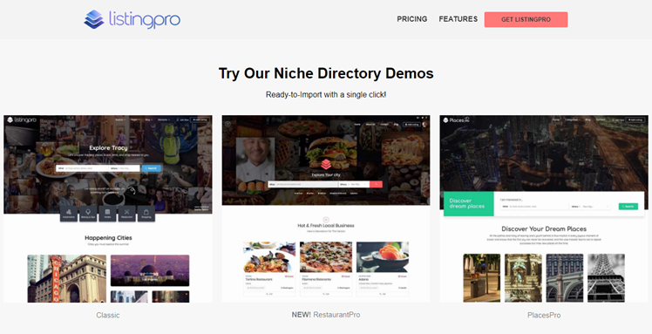Click the What field in Classic demo
This screenshot has width=652, height=334.
pos(82,168)
